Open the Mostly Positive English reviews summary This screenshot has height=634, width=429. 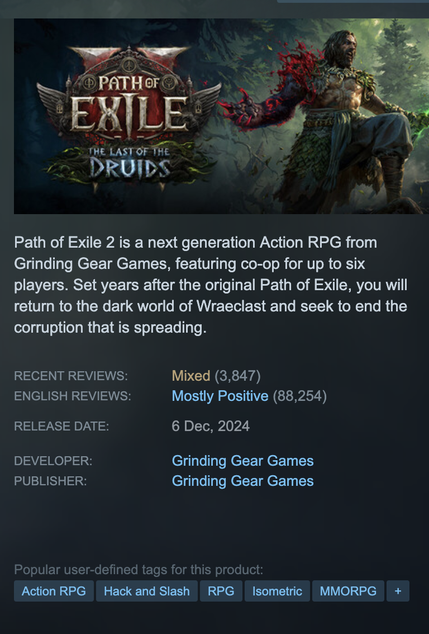coord(220,396)
